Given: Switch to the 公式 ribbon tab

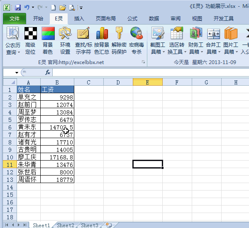Looking at the screenshot, I should click(132, 19).
